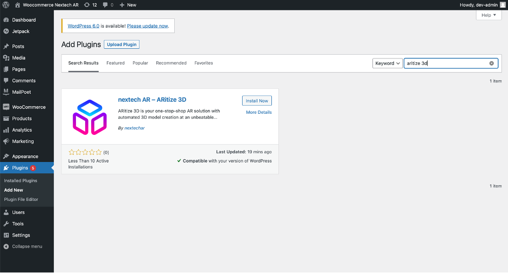Screen dimensions: 508x273
Task: Click the Collapse menu label
Action: pos(27,246)
